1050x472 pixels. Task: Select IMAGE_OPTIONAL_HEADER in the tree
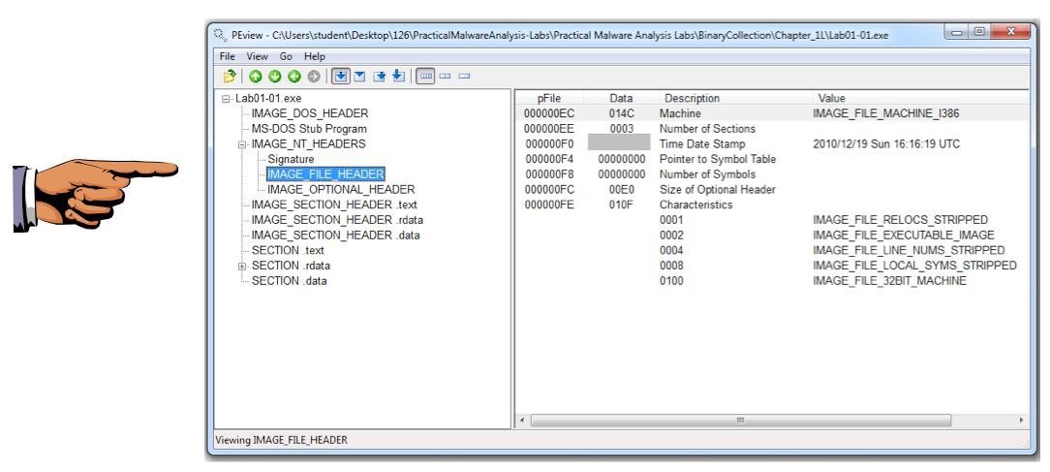tap(341, 190)
